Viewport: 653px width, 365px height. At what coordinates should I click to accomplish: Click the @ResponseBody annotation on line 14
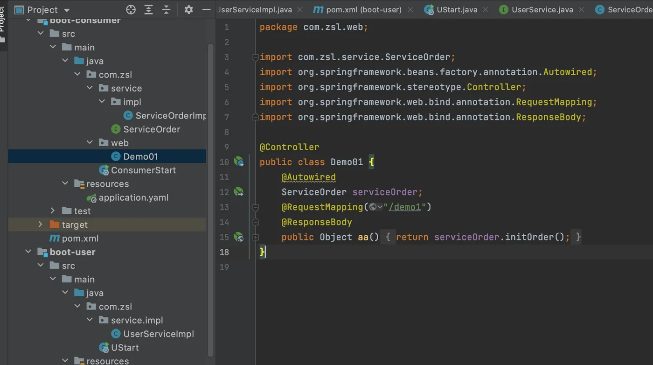coord(317,222)
